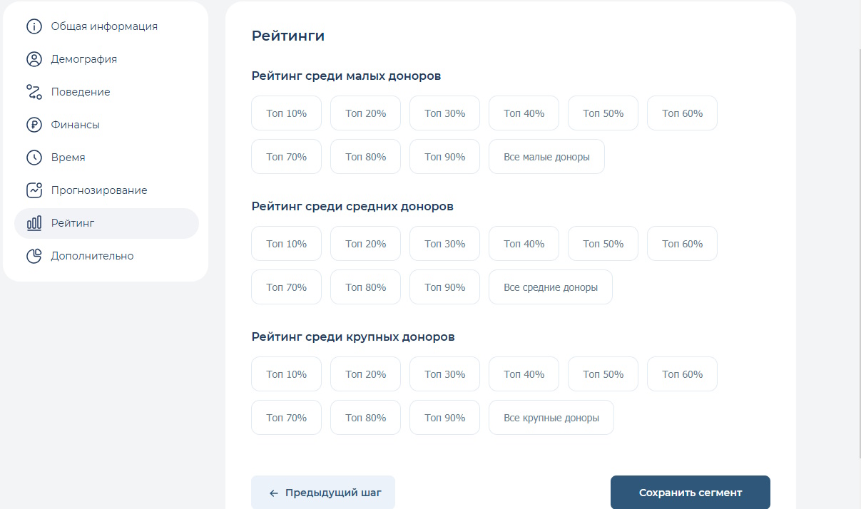Click the info icon for Общая информация
This screenshot has height=509, width=861.
click(x=34, y=26)
